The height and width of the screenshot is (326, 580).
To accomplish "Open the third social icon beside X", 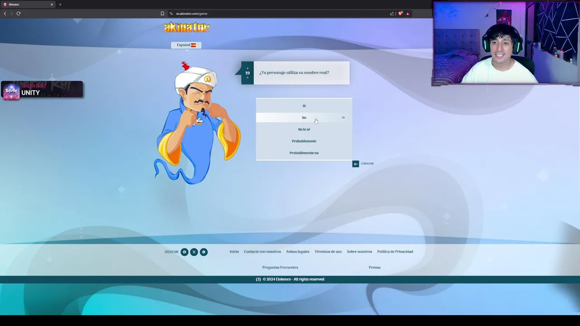I will (204, 252).
